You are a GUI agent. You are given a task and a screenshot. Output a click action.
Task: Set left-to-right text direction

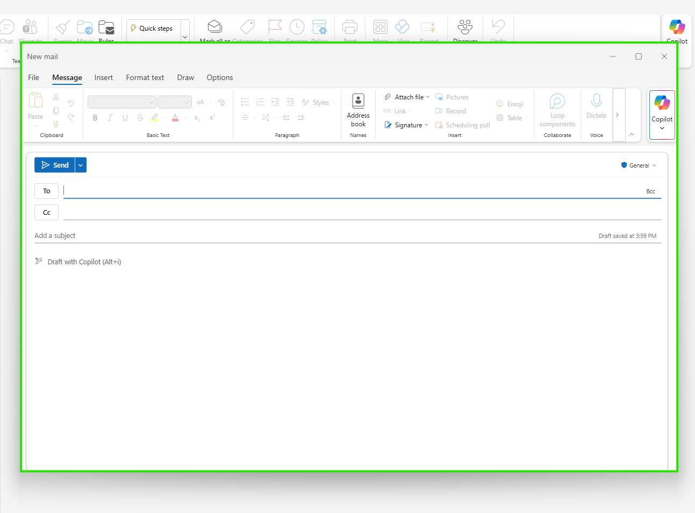(x=286, y=118)
